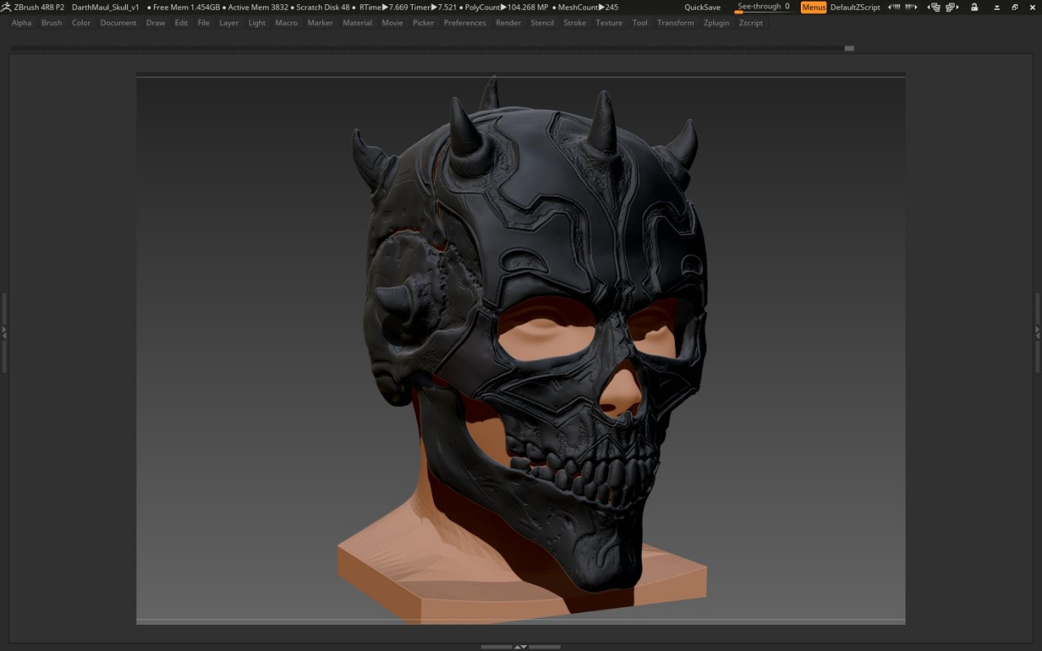Open the Zplugin menu
This screenshot has width=1042, height=651.
716,23
